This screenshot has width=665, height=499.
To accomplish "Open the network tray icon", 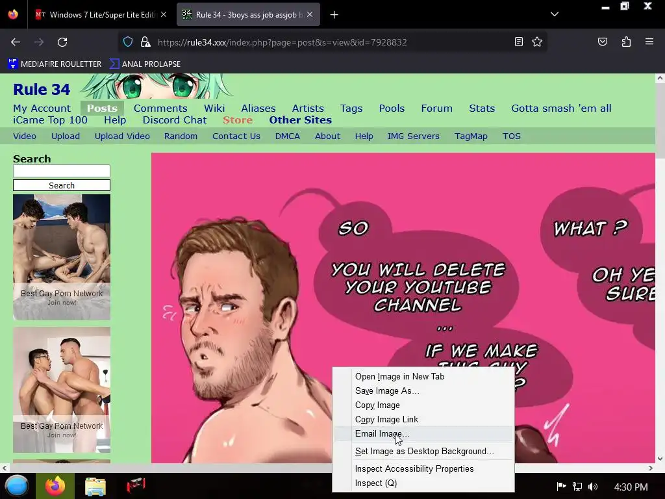I will 577,486.
